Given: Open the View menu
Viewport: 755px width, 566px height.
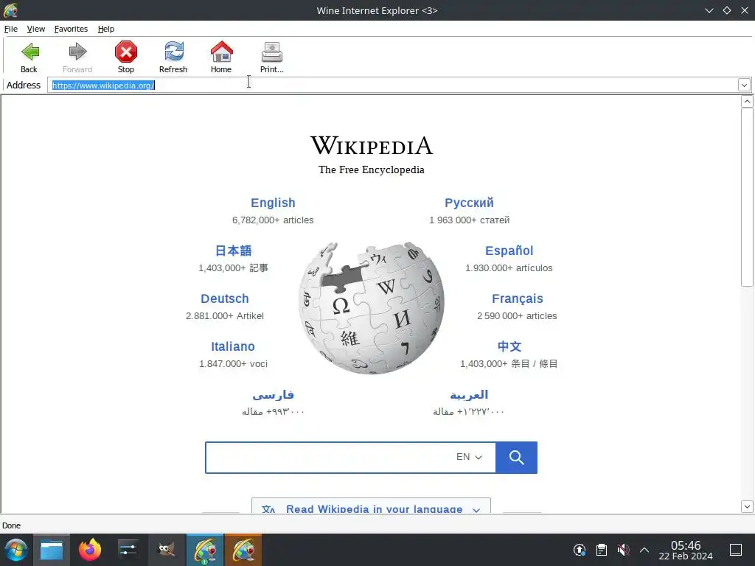Looking at the screenshot, I should pyautogui.click(x=36, y=29).
